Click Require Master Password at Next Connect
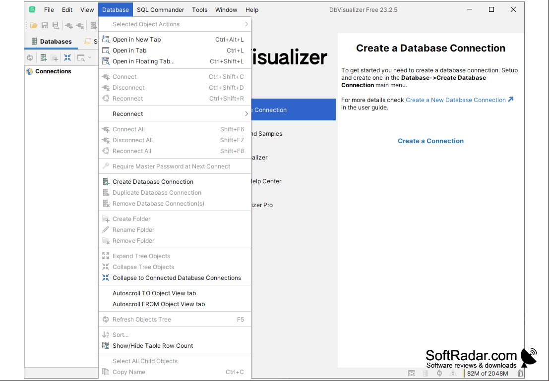Viewport: 549px width, 381px height. tap(175, 166)
